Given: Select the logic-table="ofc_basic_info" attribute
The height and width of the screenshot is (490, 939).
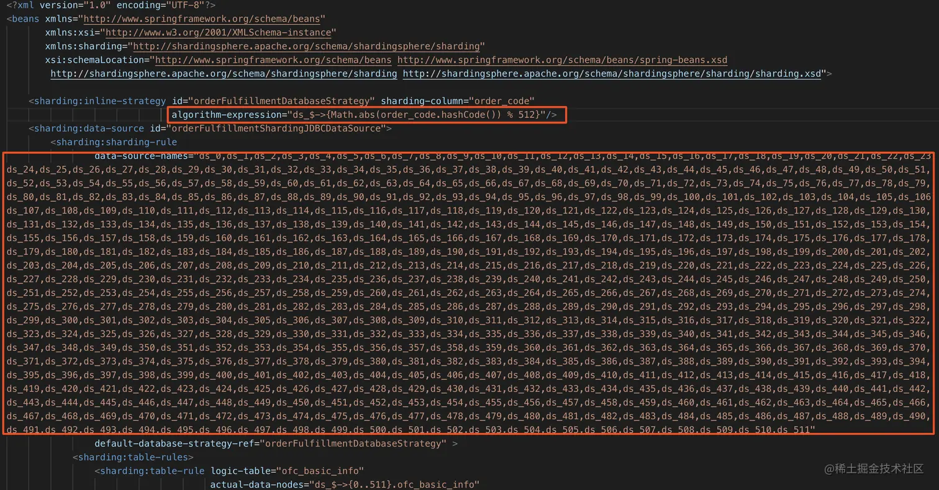Looking at the screenshot, I should [287, 471].
